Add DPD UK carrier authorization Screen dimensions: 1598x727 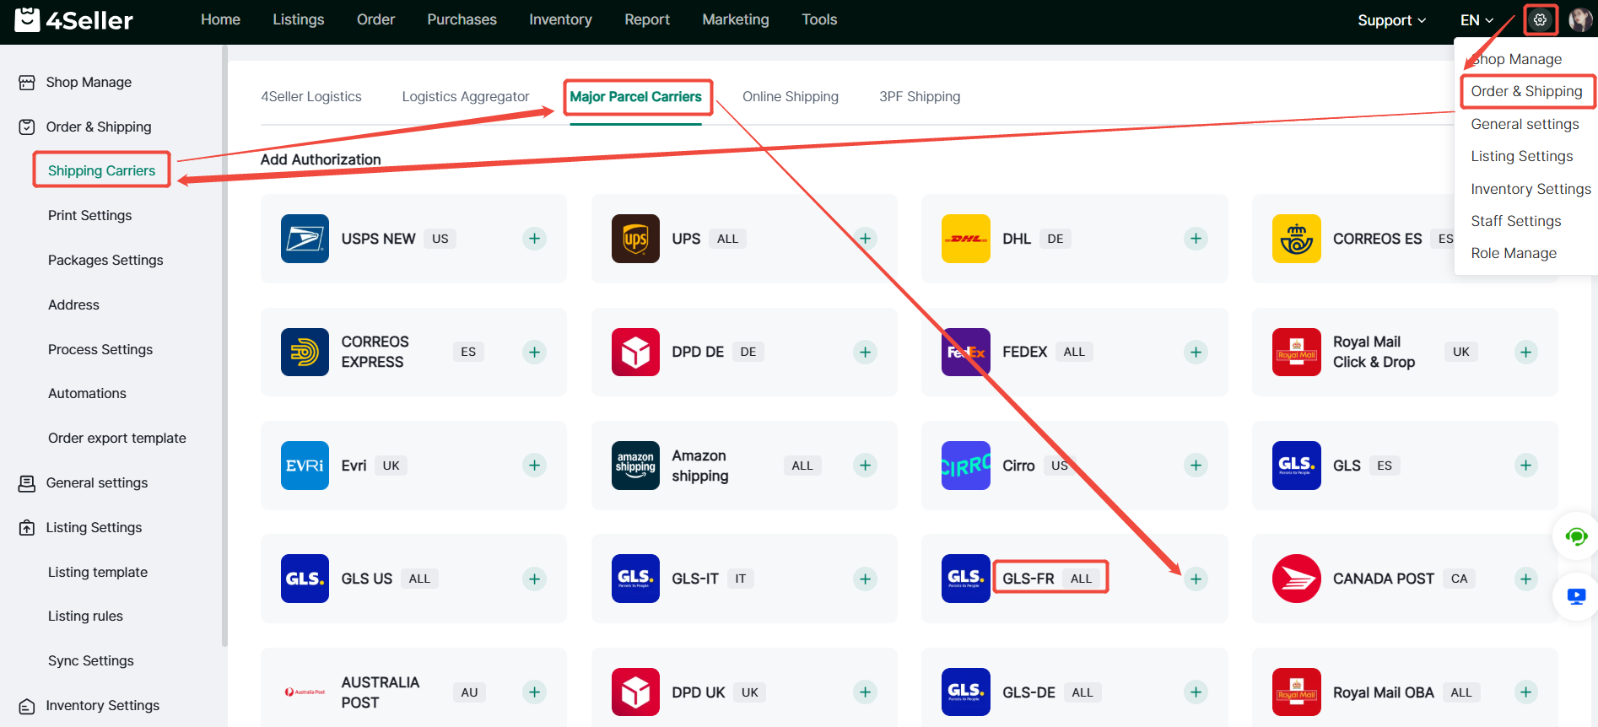point(865,692)
